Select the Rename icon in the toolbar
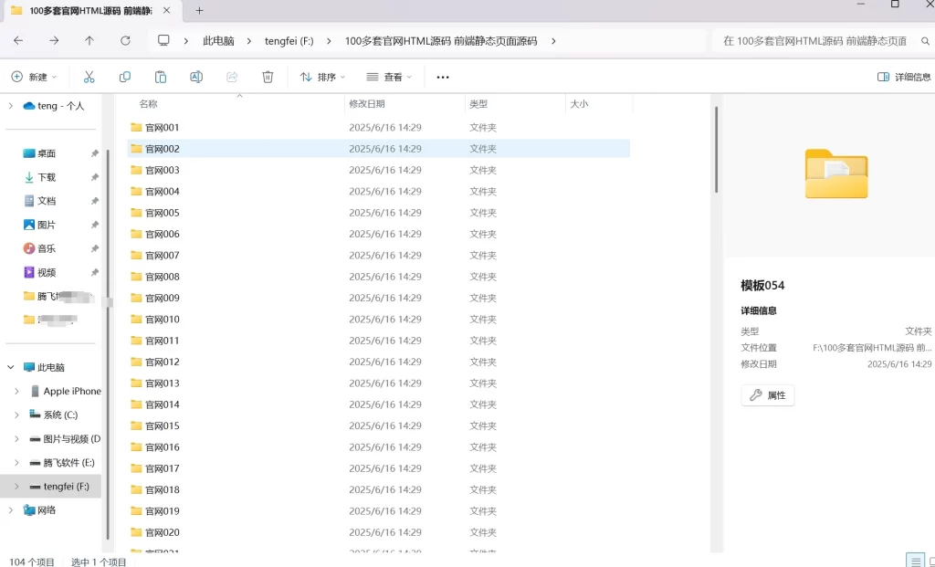 [195, 77]
